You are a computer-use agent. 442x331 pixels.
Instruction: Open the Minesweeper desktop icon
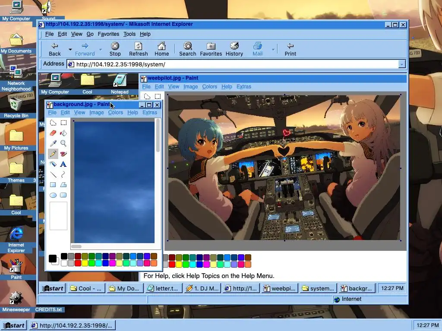tap(16, 302)
